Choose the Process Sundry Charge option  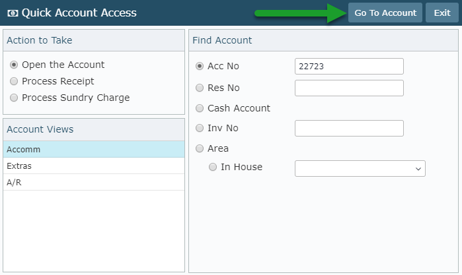coord(14,98)
